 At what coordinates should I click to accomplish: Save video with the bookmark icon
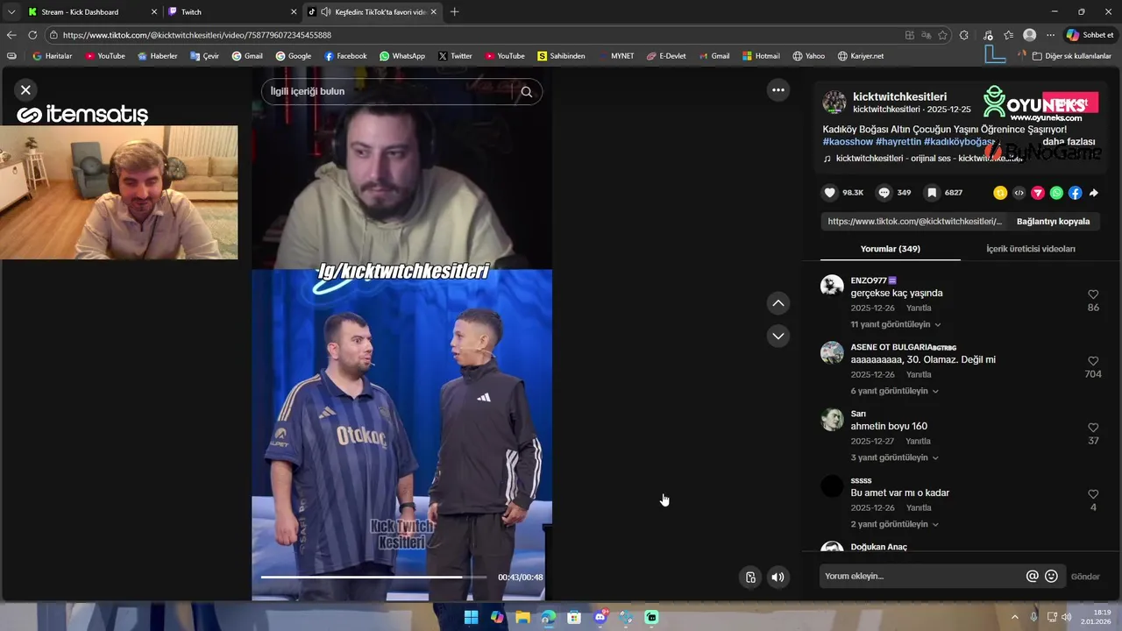click(x=932, y=193)
